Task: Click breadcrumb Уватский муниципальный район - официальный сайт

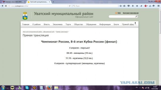Action: click(38, 32)
